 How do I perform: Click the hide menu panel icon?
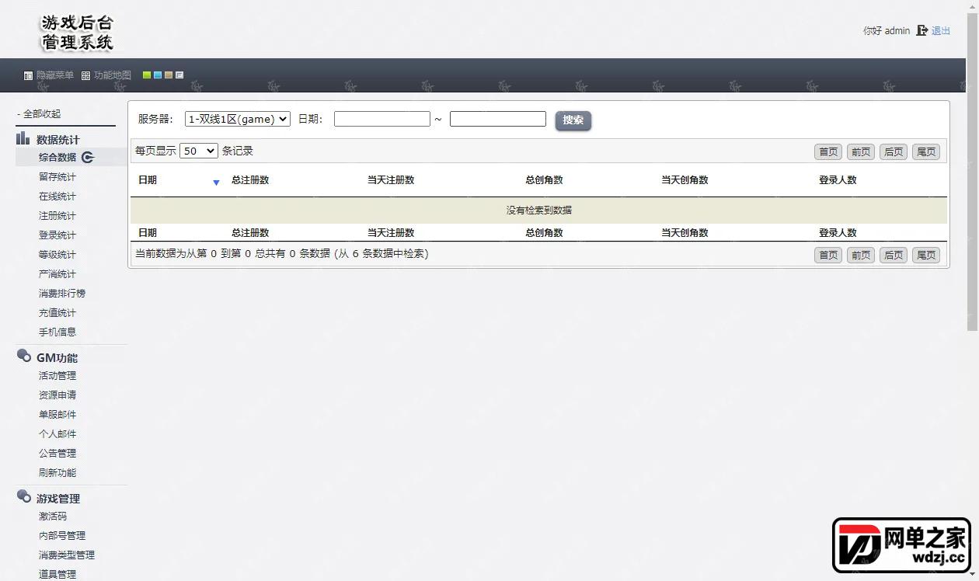coord(29,76)
